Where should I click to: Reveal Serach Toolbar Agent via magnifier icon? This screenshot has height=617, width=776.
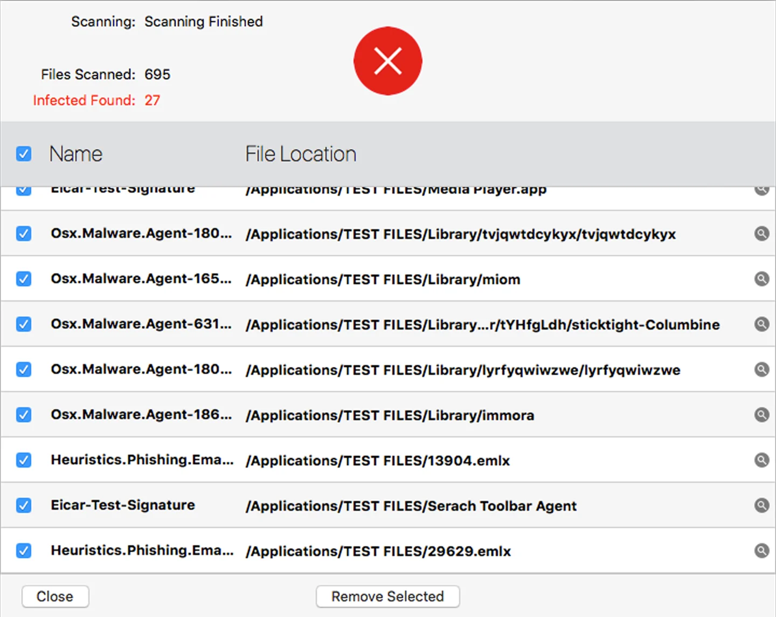click(761, 505)
